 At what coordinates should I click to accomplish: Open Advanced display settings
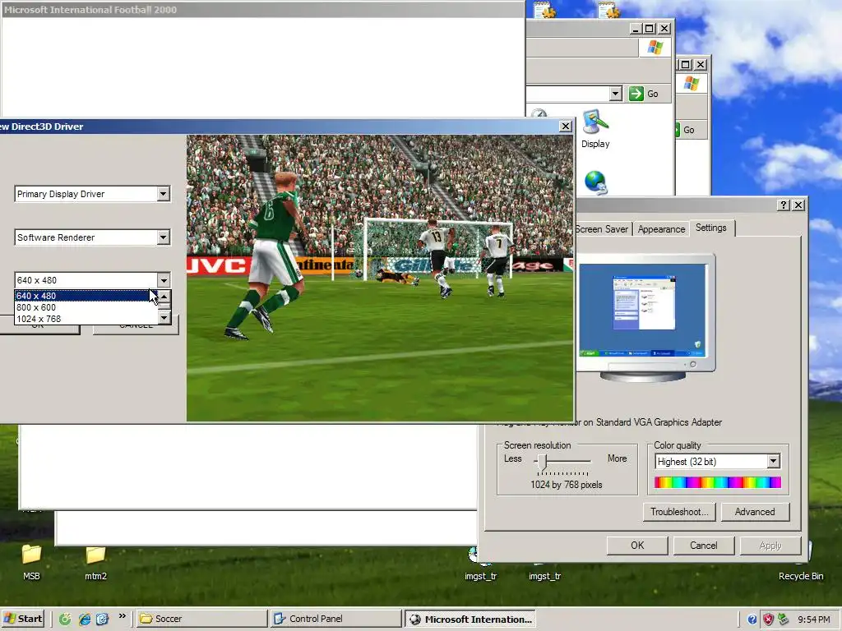(755, 512)
